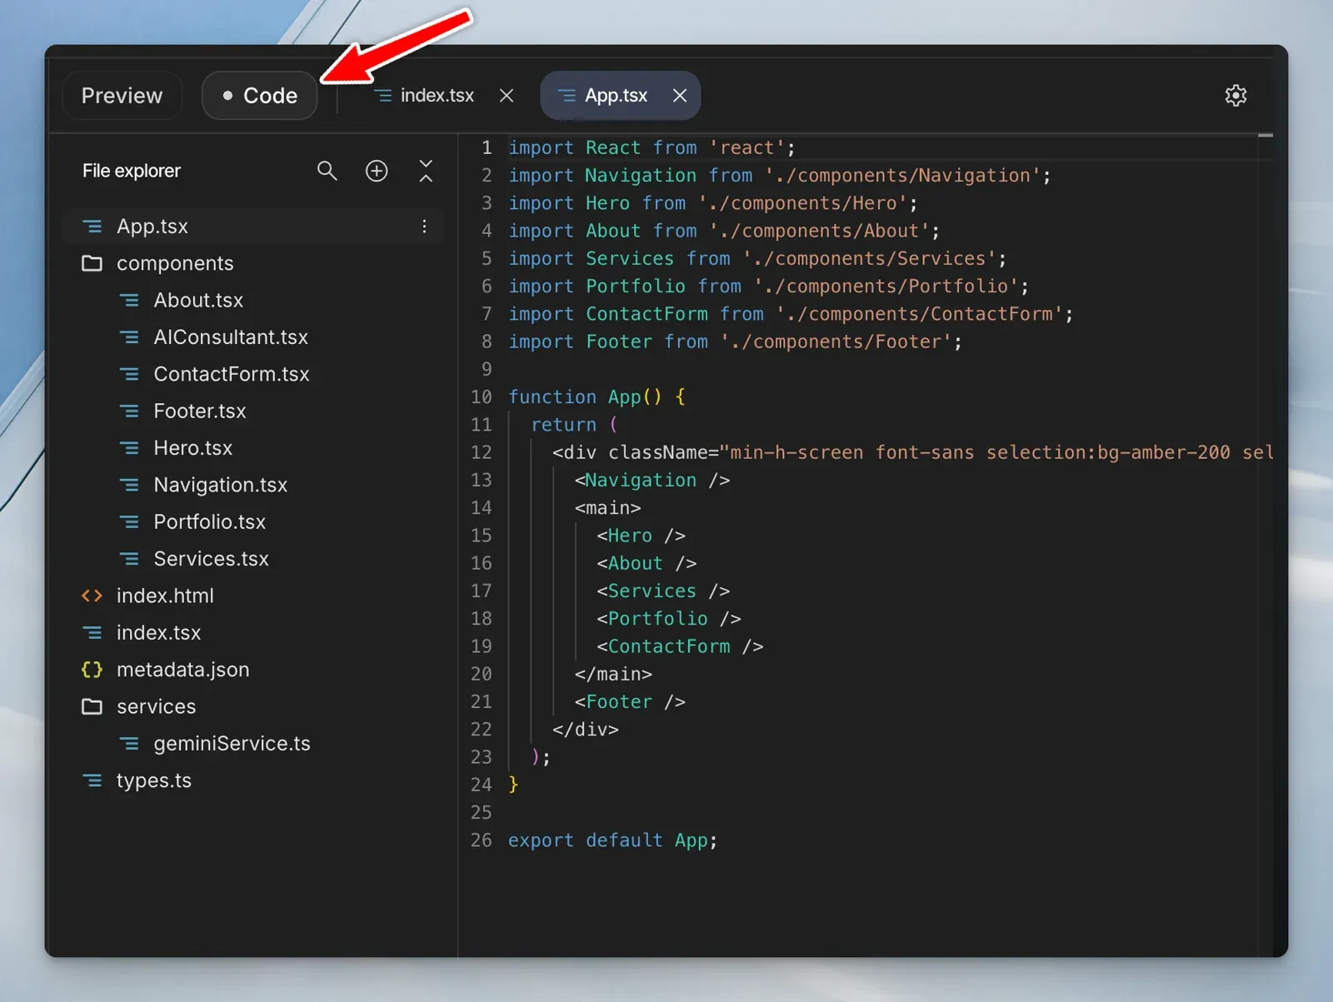
Task: Click the add new file plus icon
Action: click(377, 171)
